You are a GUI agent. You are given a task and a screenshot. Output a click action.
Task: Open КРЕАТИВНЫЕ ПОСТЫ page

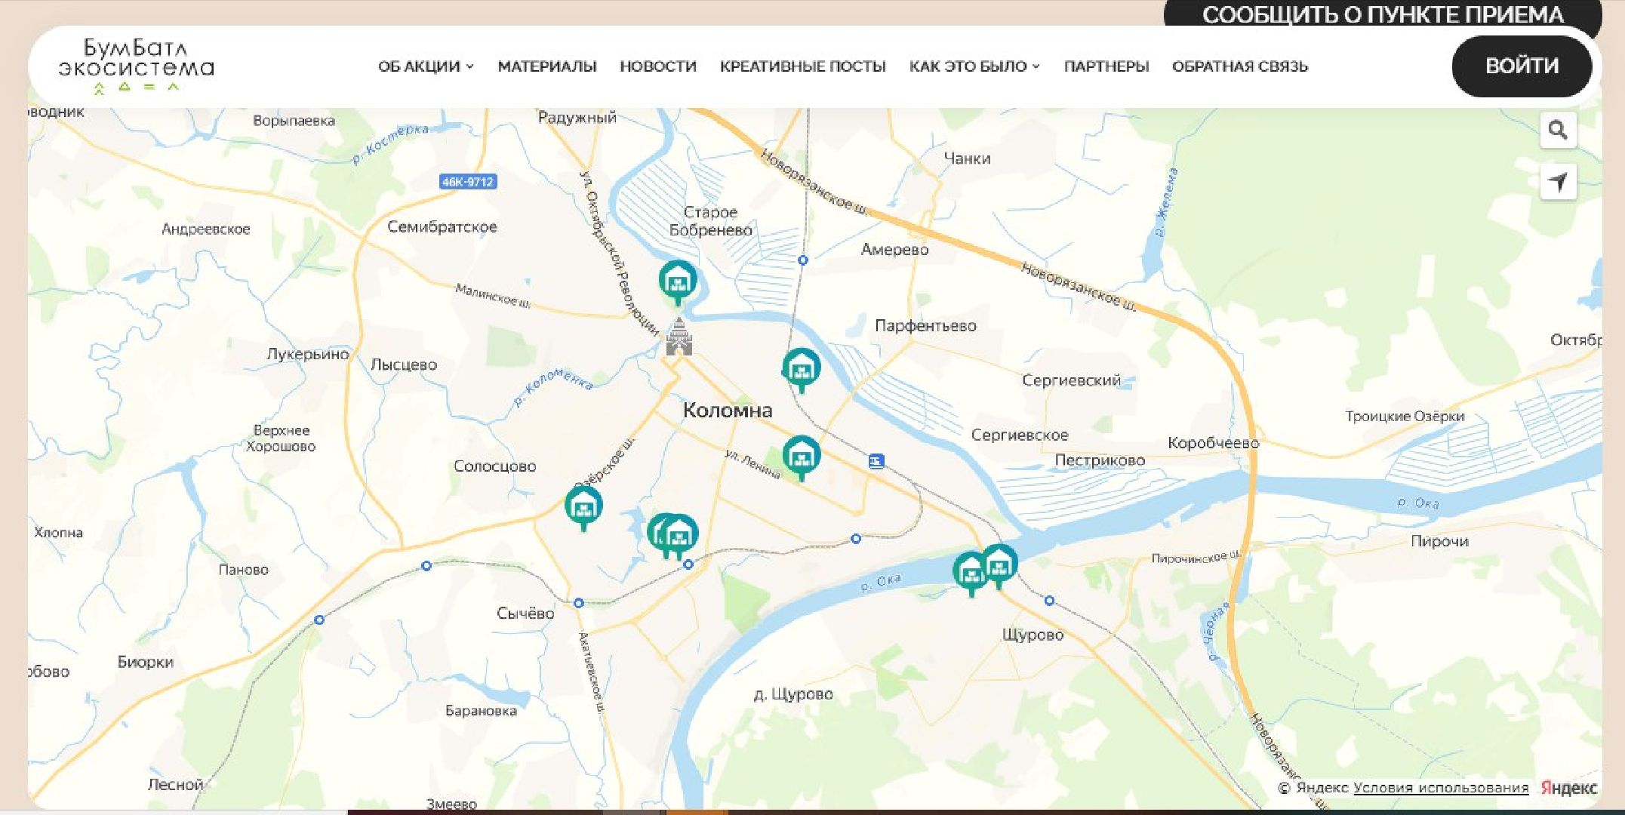pos(802,66)
